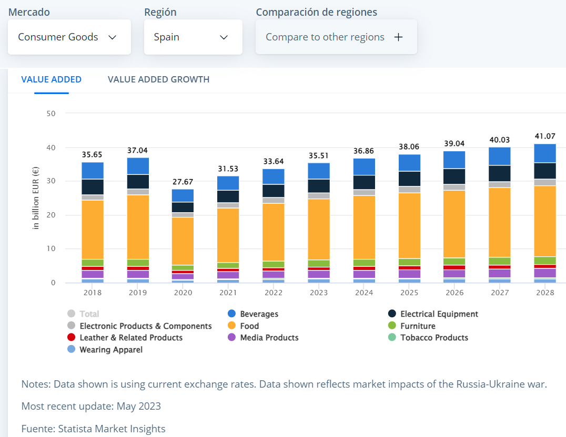Click the purple Media Products legend dot
Screen dimensions: 566x437
pyautogui.click(x=231, y=338)
